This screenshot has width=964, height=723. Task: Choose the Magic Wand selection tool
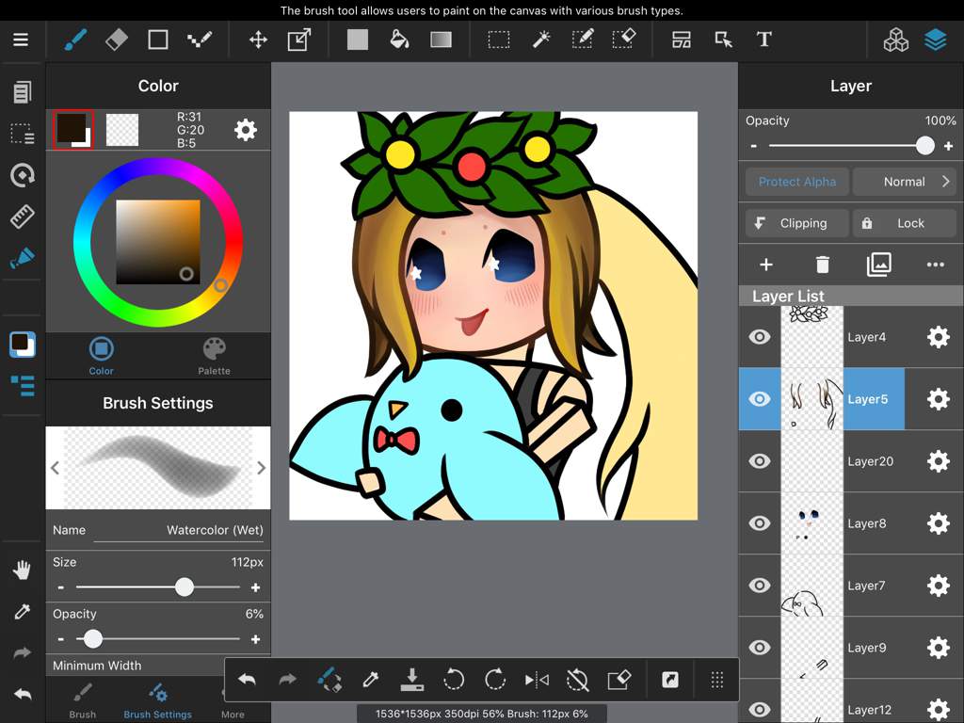pos(540,40)
